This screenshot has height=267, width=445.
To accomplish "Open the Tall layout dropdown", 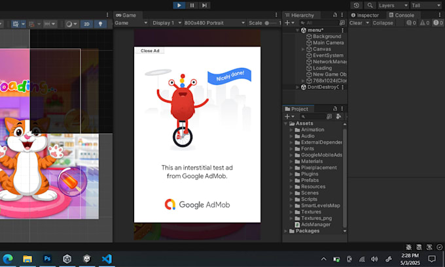I will click(x=426, y=5).
